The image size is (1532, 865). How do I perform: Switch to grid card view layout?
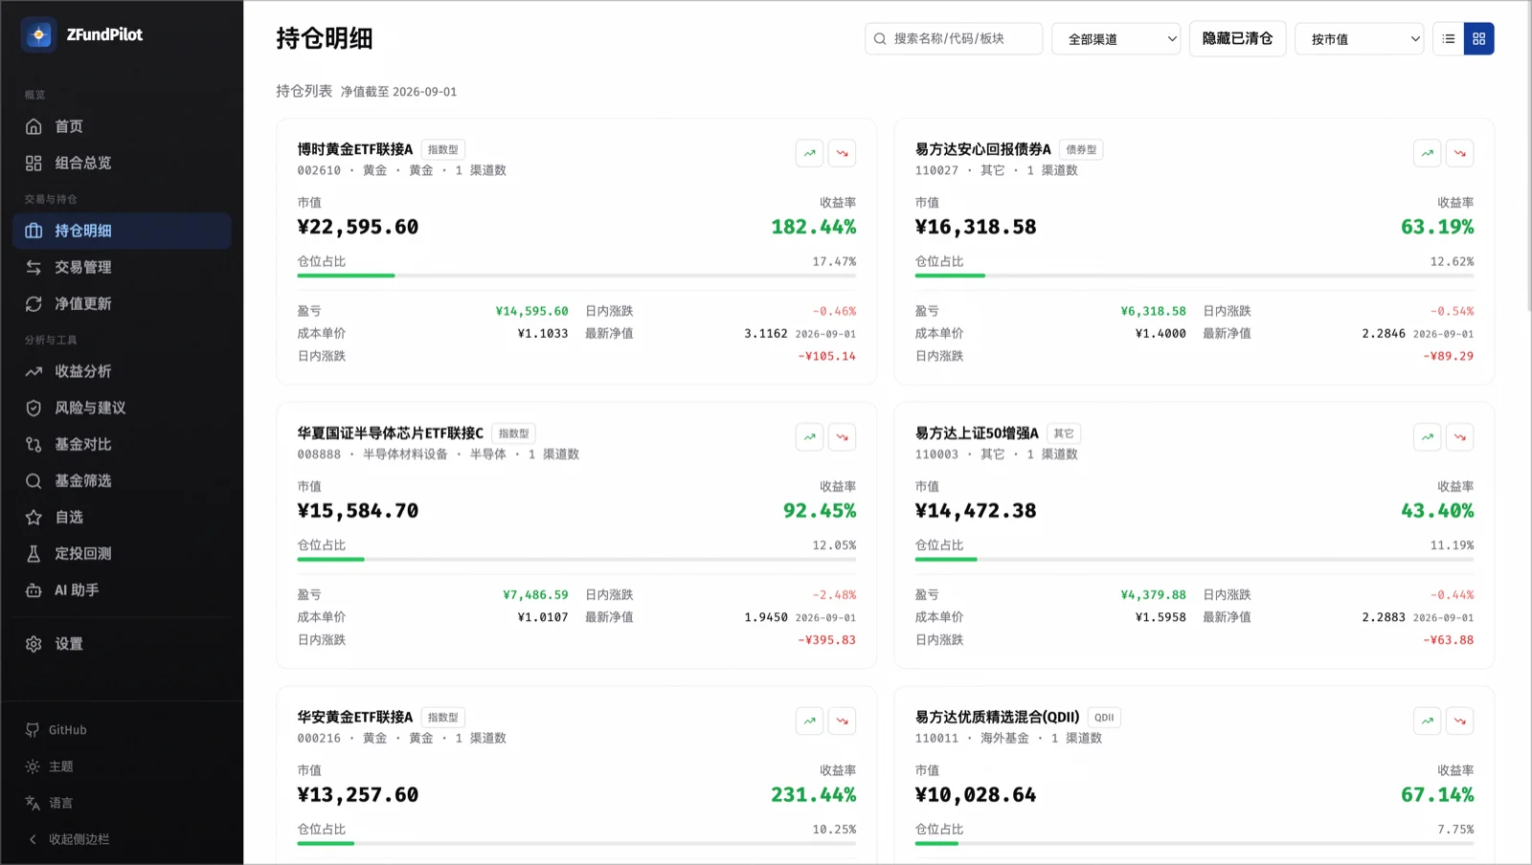(1478, 39)
